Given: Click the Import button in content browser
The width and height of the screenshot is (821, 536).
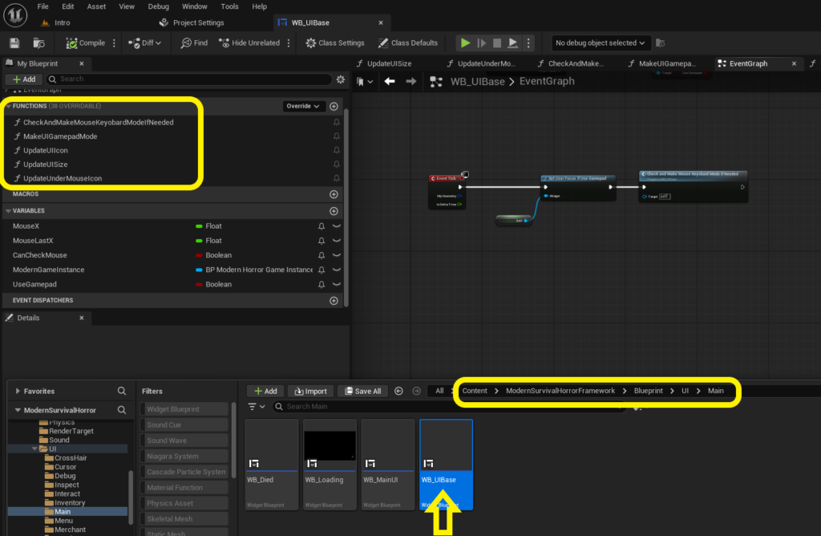Looking at the screenshot, I should [311, 392].
